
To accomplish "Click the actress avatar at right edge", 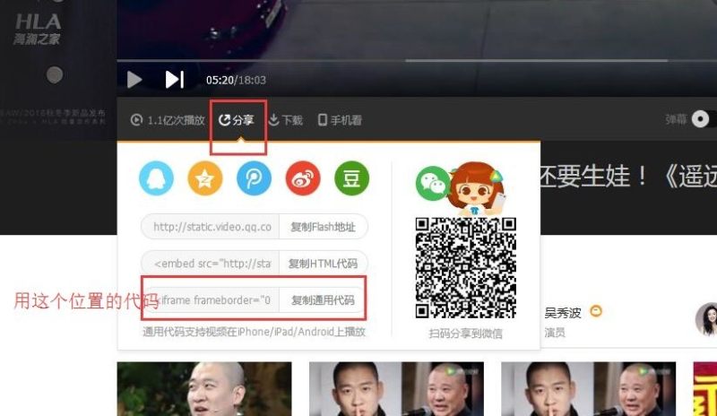I will [x=706, y=319].
